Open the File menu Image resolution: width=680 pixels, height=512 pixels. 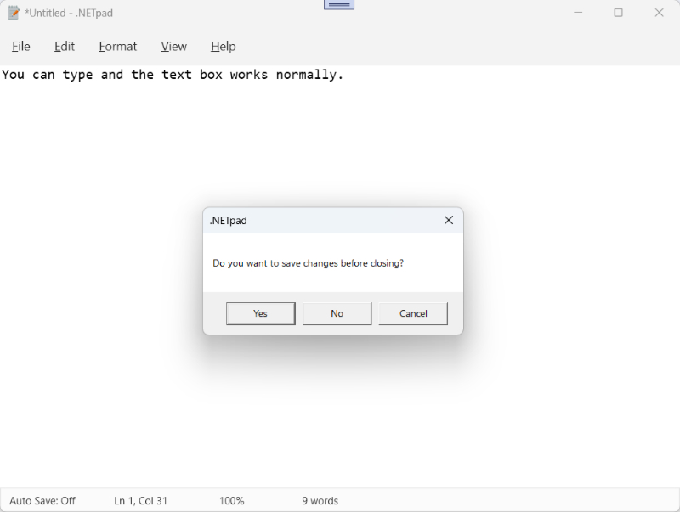click(20, 47)
